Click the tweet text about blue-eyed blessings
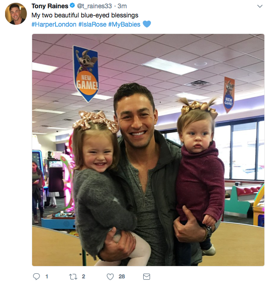The height and width of the screenshot is (283, 268). pos(85,15)
